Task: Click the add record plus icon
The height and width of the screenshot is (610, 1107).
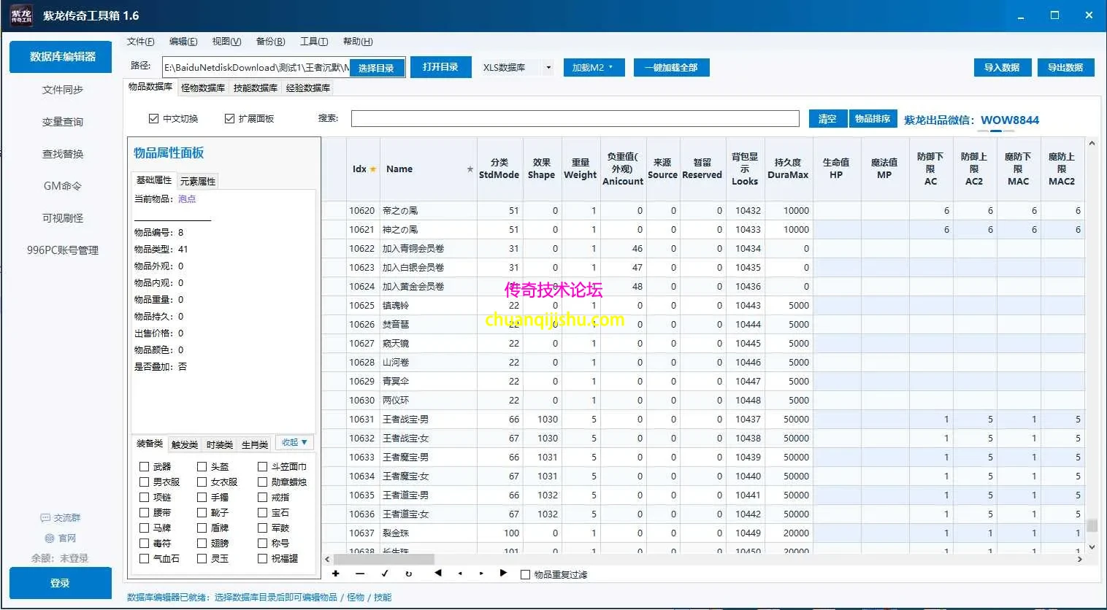Action: point(336,574)
